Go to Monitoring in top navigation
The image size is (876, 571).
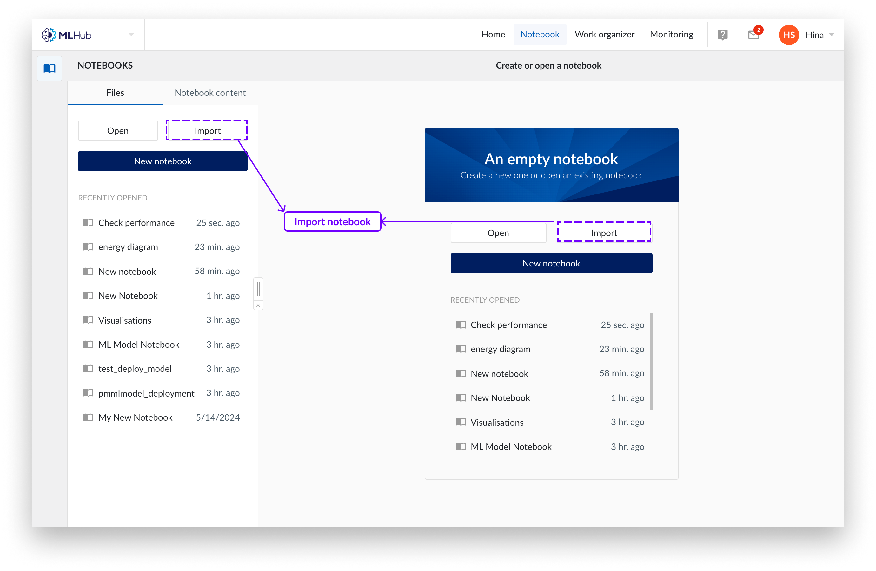click(x=671, y=35)
